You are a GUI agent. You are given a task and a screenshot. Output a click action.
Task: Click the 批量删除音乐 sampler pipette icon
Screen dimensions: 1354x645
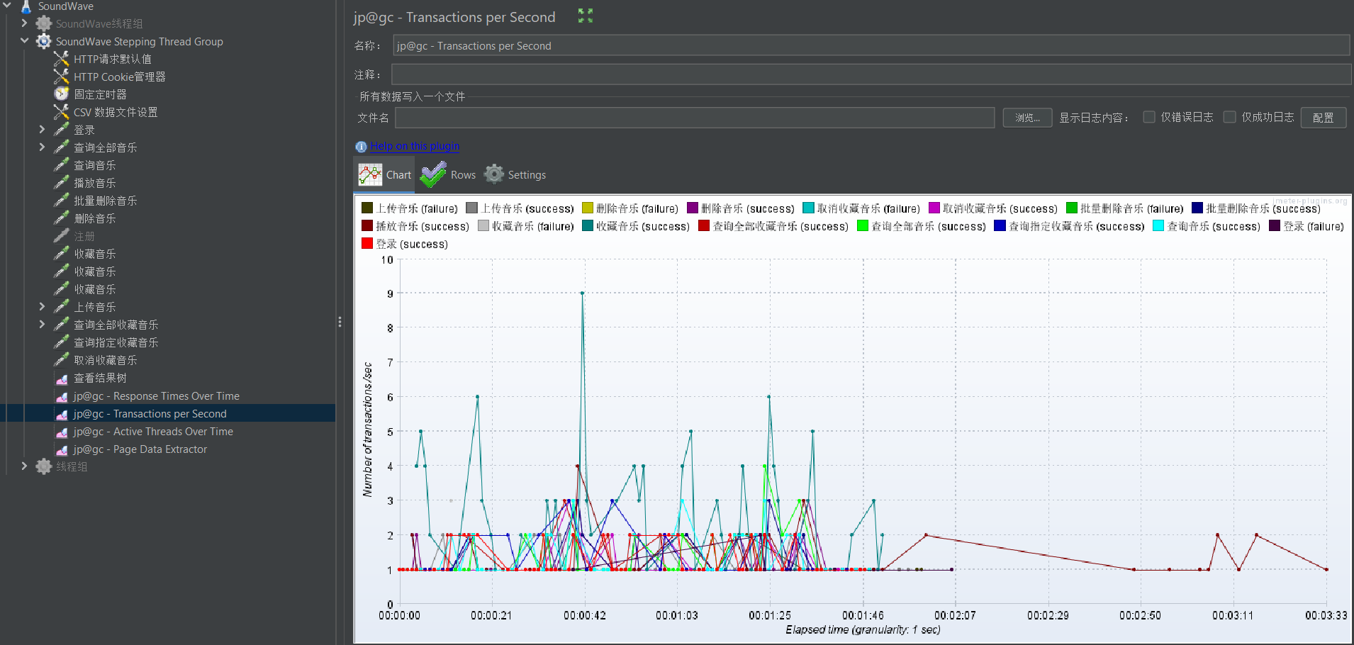[x=62, y=201]
